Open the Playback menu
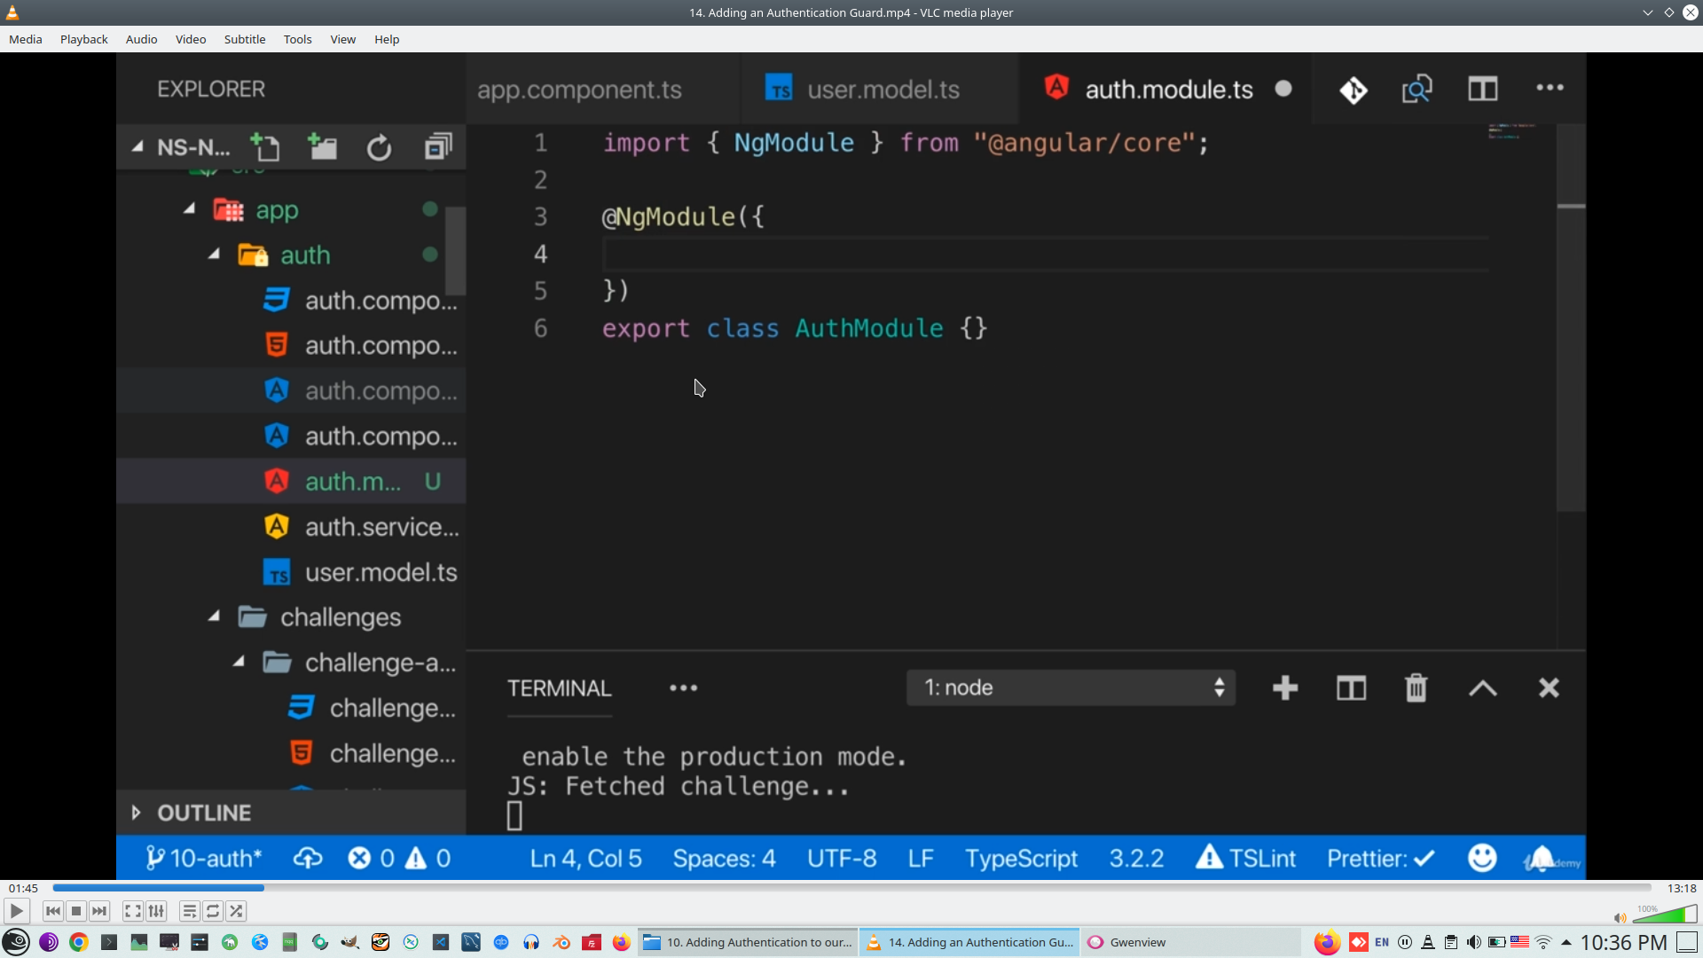Viewport: 1703px width, 958px height. pyautogui.click(x=83, y=39)
